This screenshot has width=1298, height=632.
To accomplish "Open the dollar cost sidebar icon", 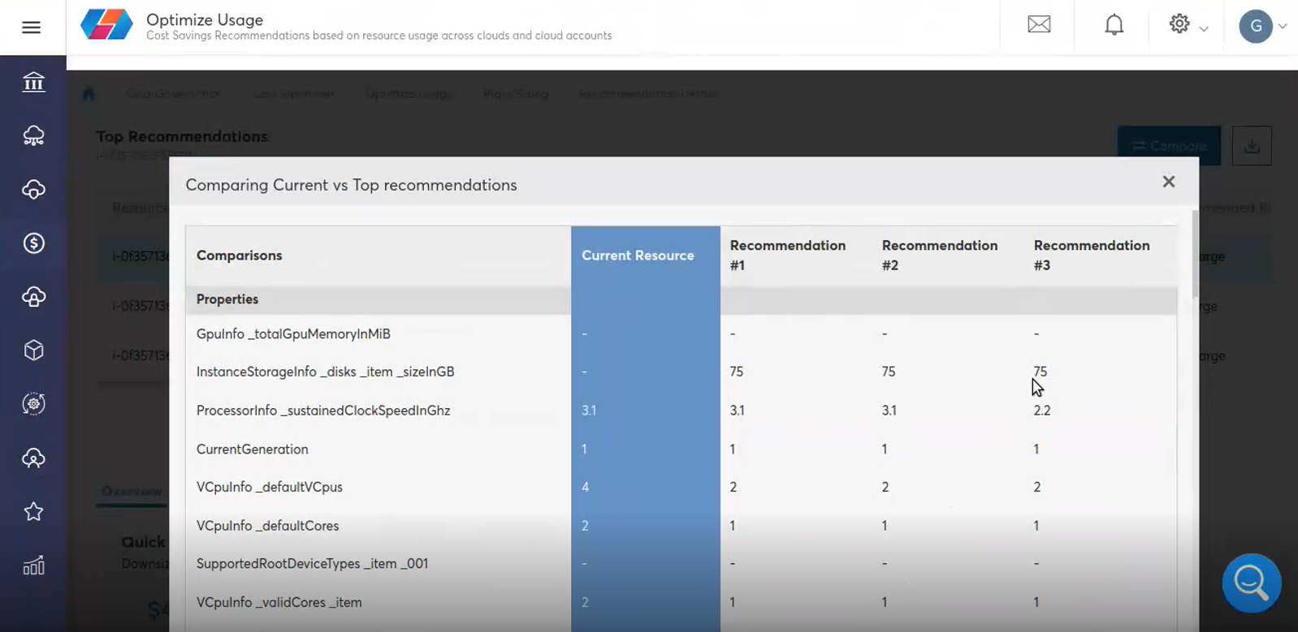I will 33,243.
